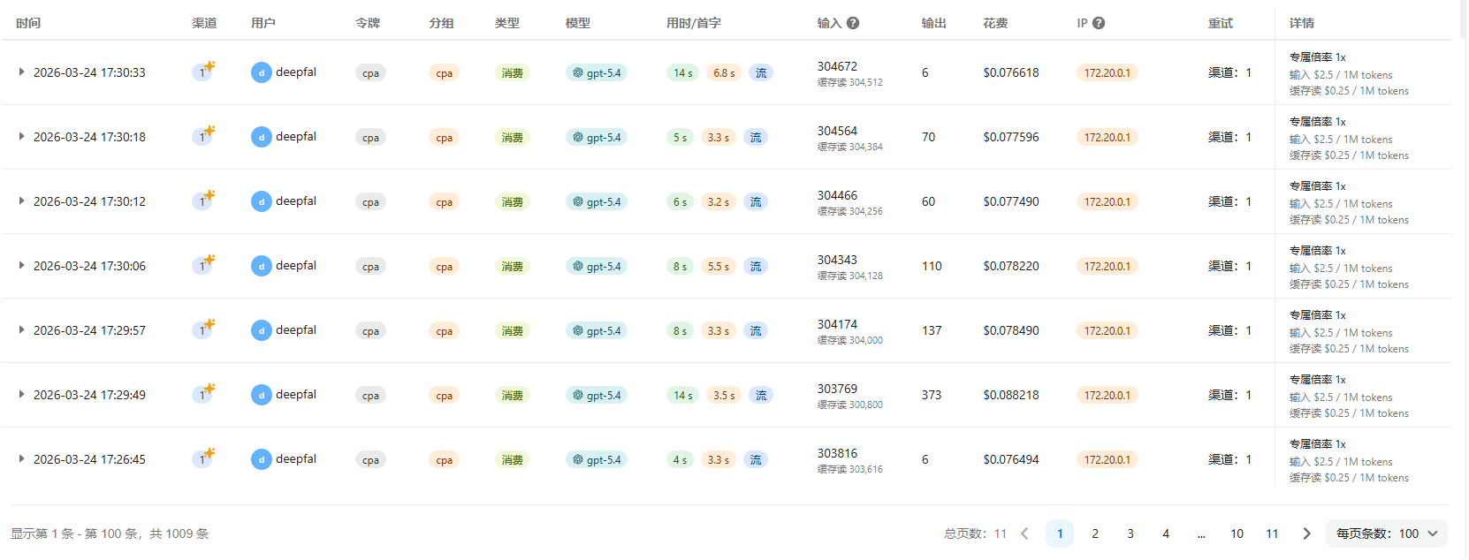Click deepfal user avatar in 17:30:18 row
The width and height of the screenshot is (1469, 560).
click(x=262, y=137)
